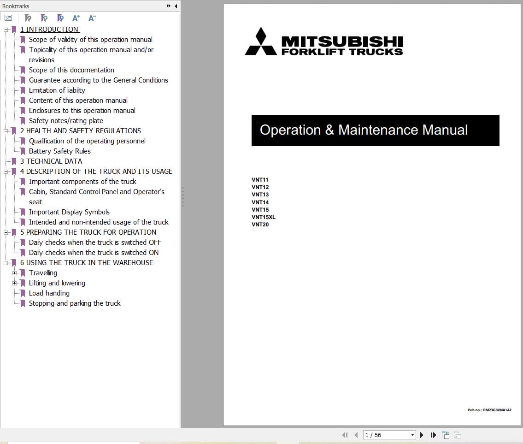This screenshot has width=523, height=444.
Task: Open the bookmark options menu
Action: [x=8, y=18]
